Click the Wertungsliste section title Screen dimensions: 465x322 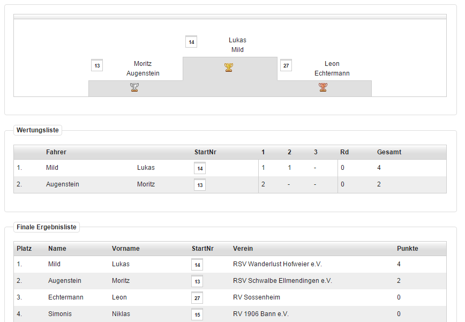click(37, 130)
